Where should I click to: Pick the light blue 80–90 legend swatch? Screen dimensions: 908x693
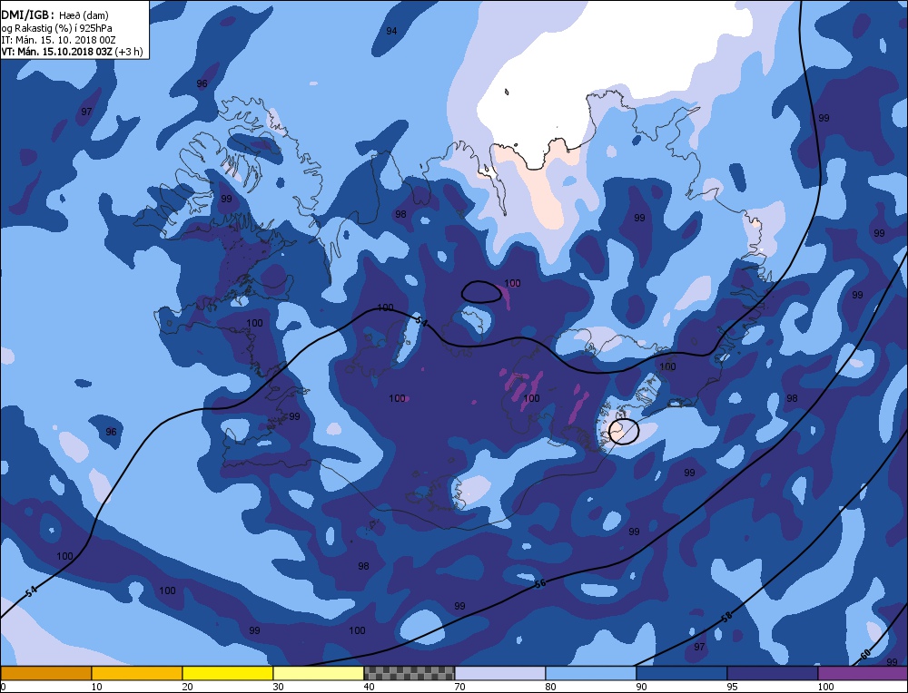pos(591,673)
